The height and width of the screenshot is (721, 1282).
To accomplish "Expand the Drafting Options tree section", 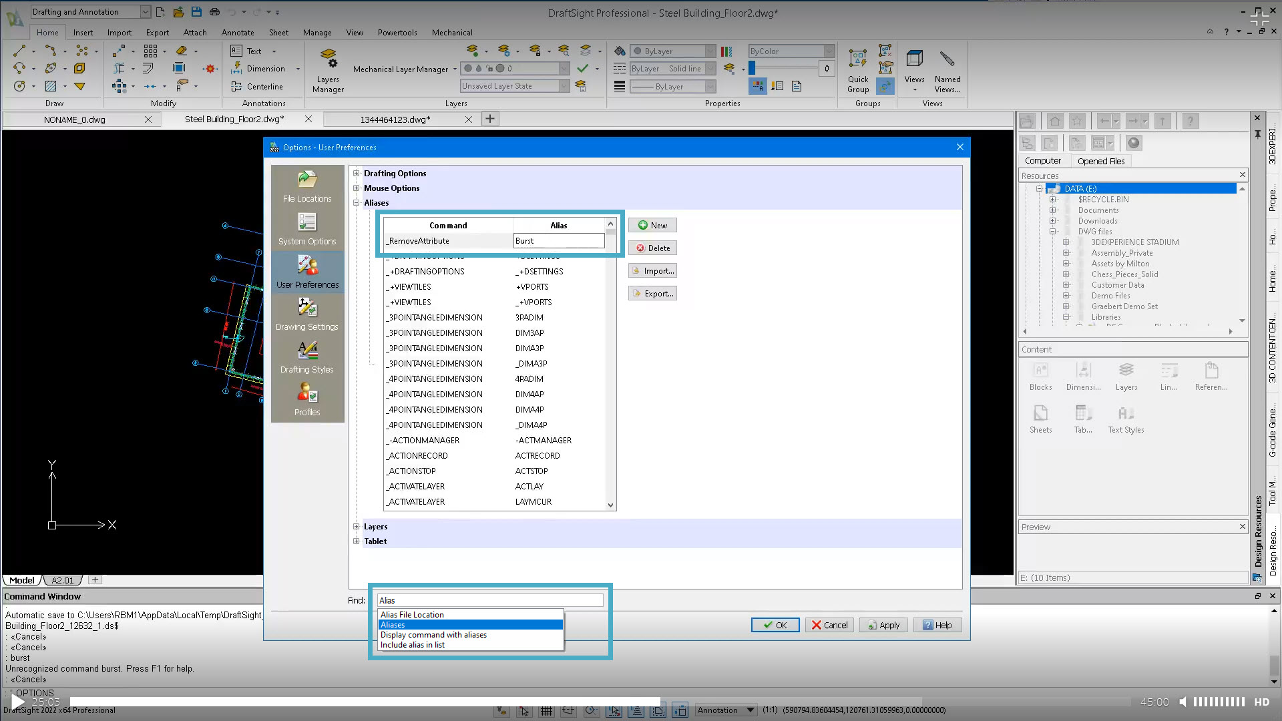I will (357, 173).
